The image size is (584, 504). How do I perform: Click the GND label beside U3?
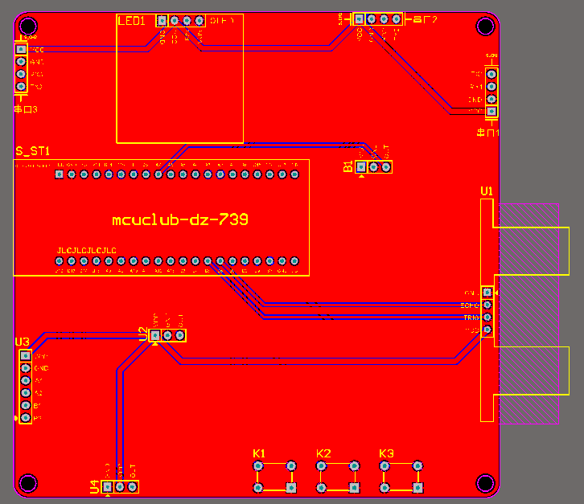pos(41,368)
